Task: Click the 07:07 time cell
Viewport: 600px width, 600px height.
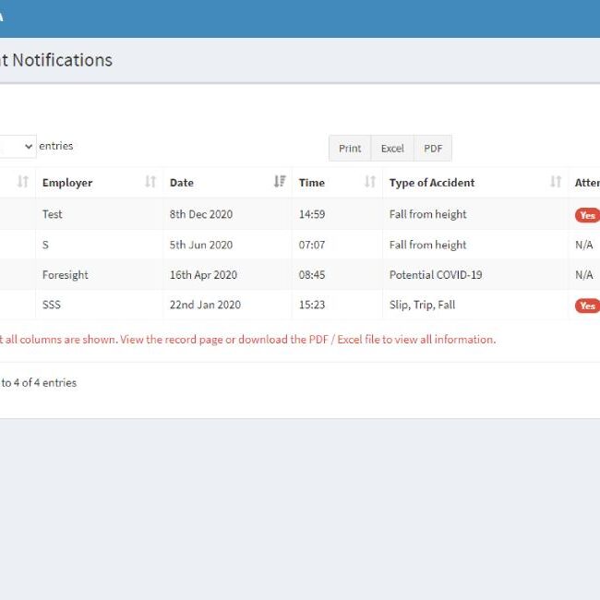Action: tap(312, 245)
